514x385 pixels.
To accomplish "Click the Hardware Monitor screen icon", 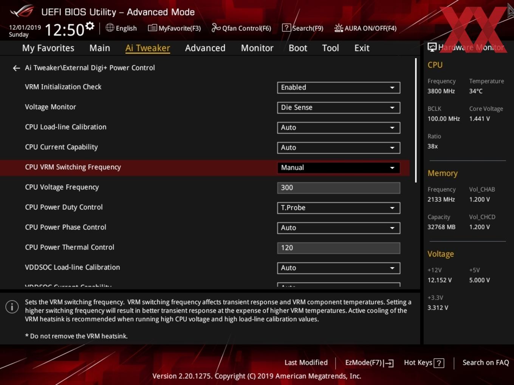I will (432, 47).
